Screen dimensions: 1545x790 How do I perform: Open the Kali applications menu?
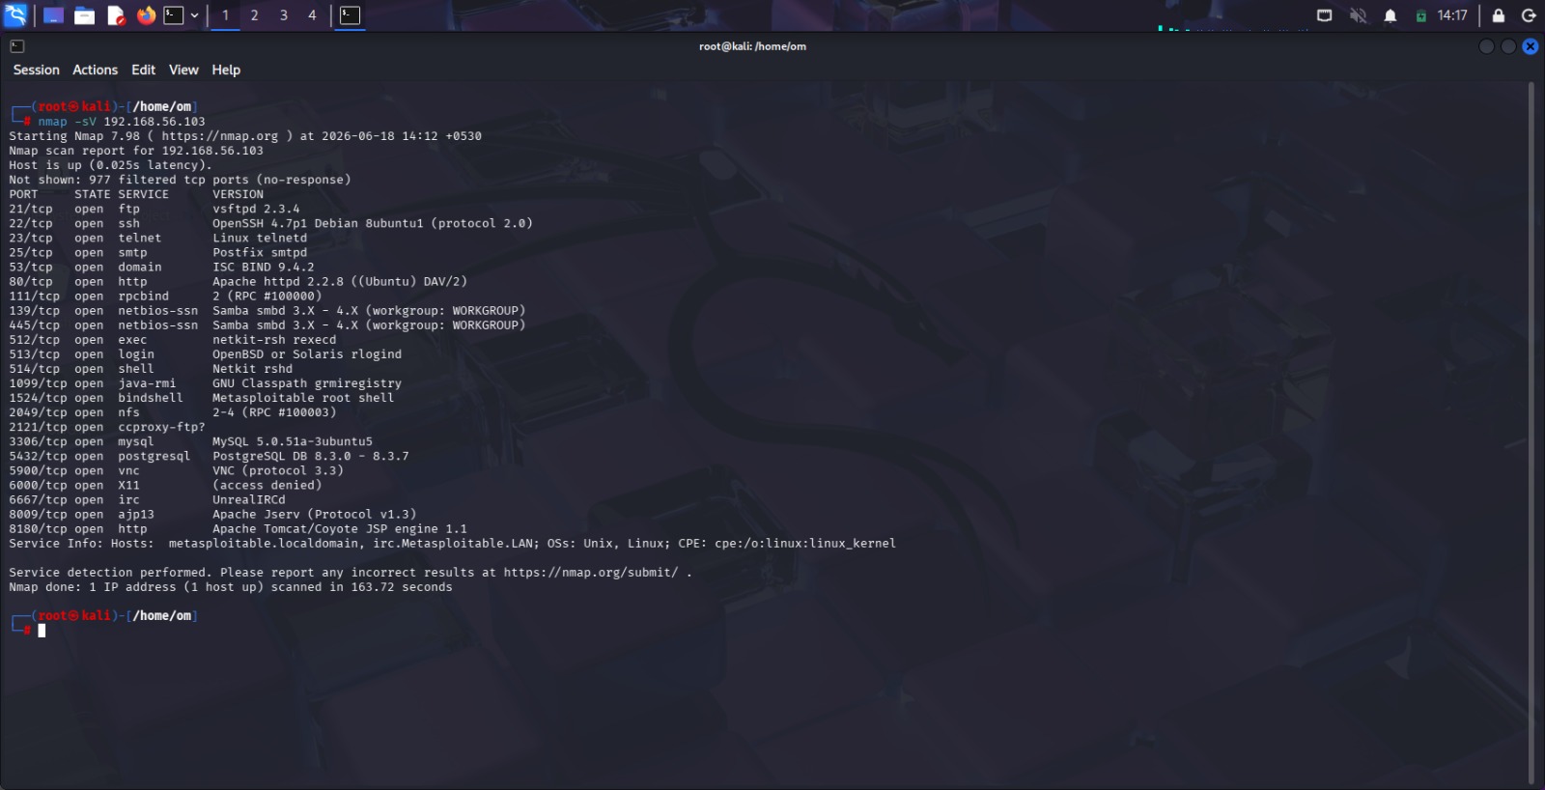(15, 14)
